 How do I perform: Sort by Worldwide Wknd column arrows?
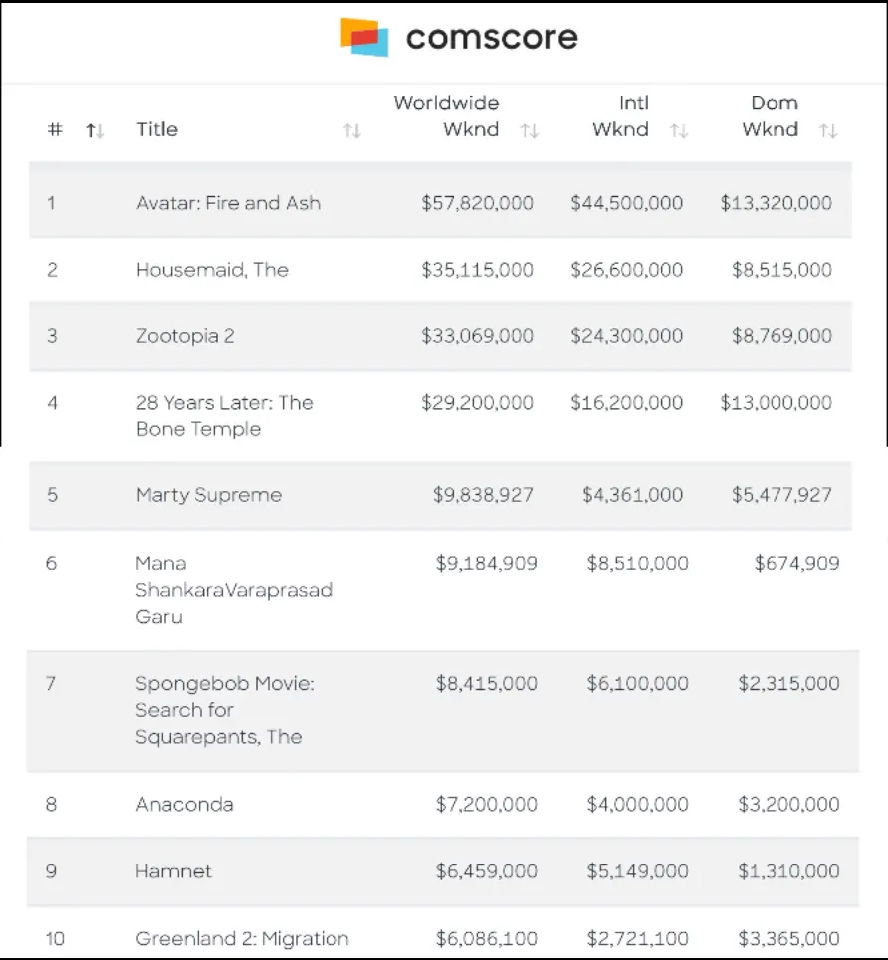tap(530, 130)
